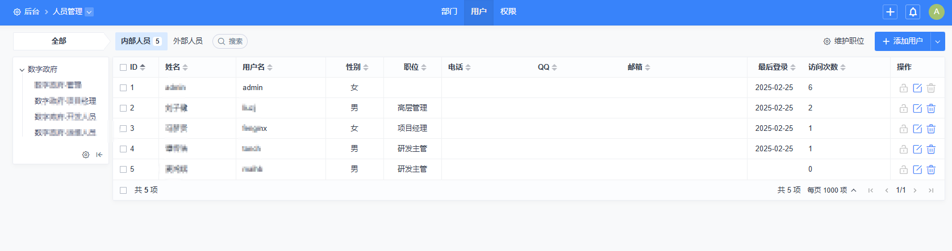Check the box for row ID 1

tap(123, 88)
